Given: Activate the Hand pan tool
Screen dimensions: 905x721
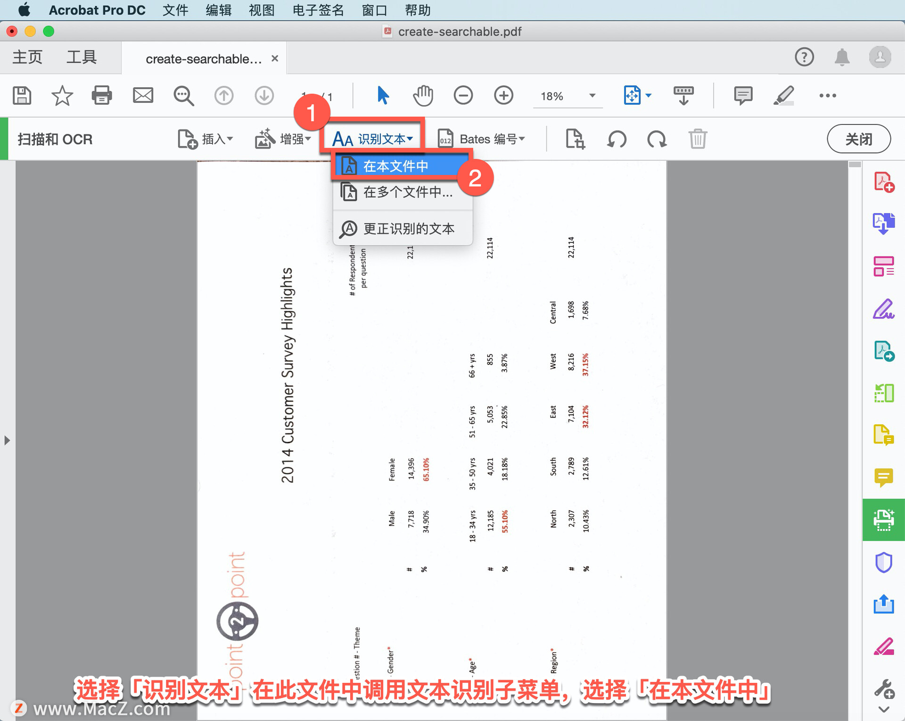Looking at the screenshot, I should click(423, 96).
